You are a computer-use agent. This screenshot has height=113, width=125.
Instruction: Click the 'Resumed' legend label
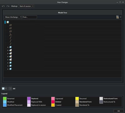(x=83, y=99)
